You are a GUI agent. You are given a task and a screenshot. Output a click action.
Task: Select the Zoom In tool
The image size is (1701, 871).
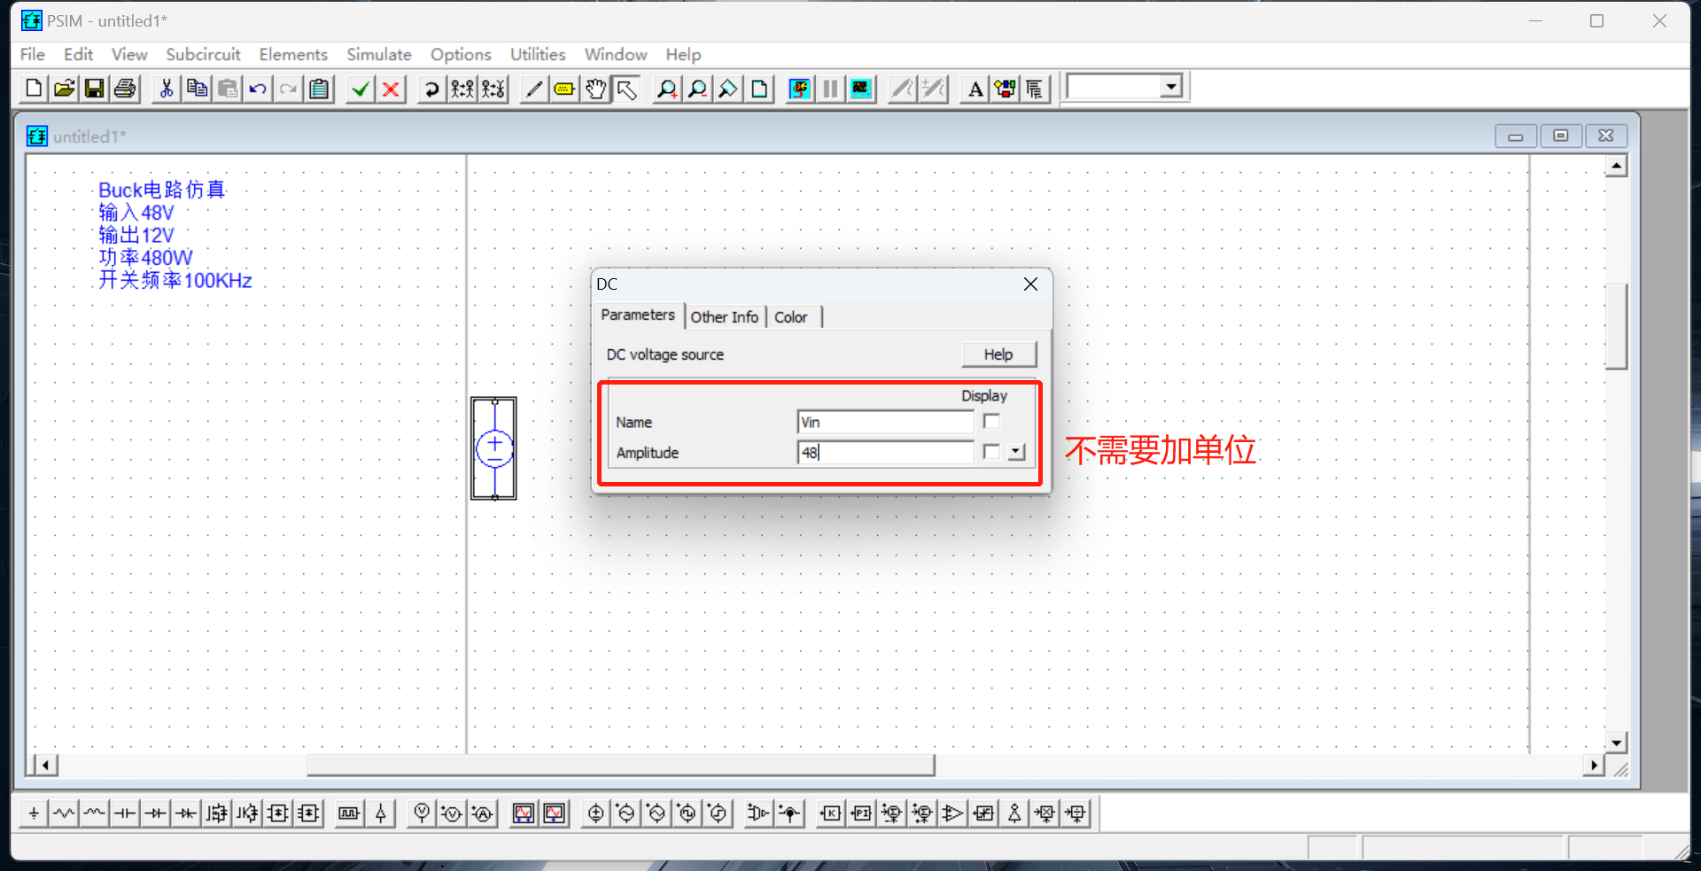(x=667, y=89)
